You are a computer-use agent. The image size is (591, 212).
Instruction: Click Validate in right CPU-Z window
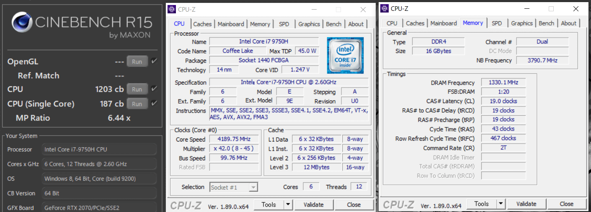(x=526, y=204)
